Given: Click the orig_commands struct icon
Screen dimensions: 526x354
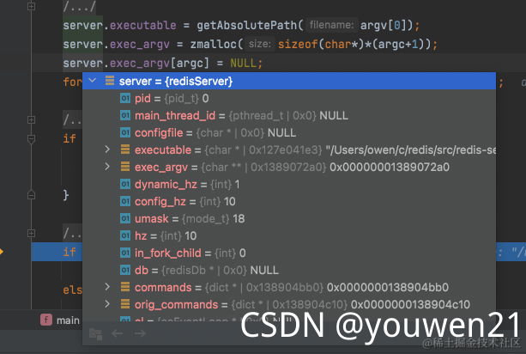Looking at the screenshot, I should tap(125, 304).
